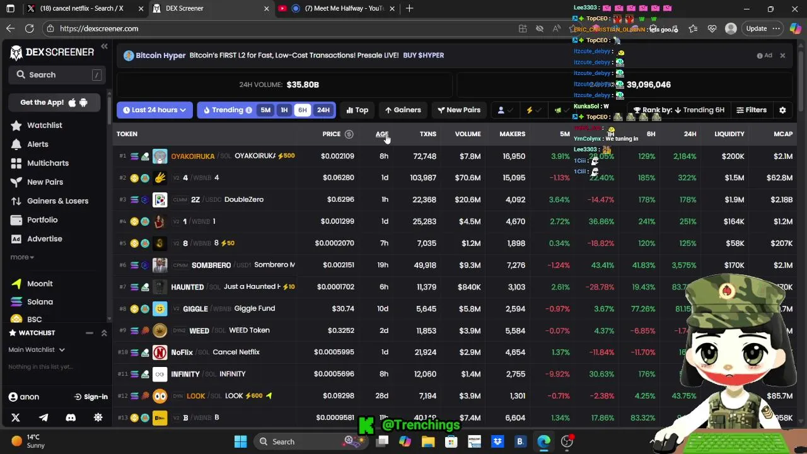Toggle the light/dark theme sun icon

98,417
